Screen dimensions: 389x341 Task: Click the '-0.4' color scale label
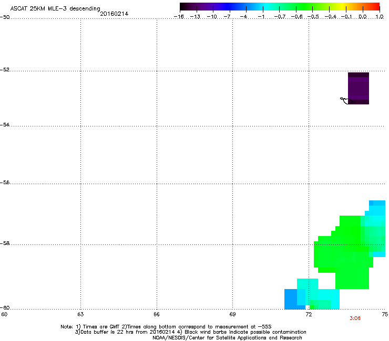pyautogui.click(x=331, y=17)
